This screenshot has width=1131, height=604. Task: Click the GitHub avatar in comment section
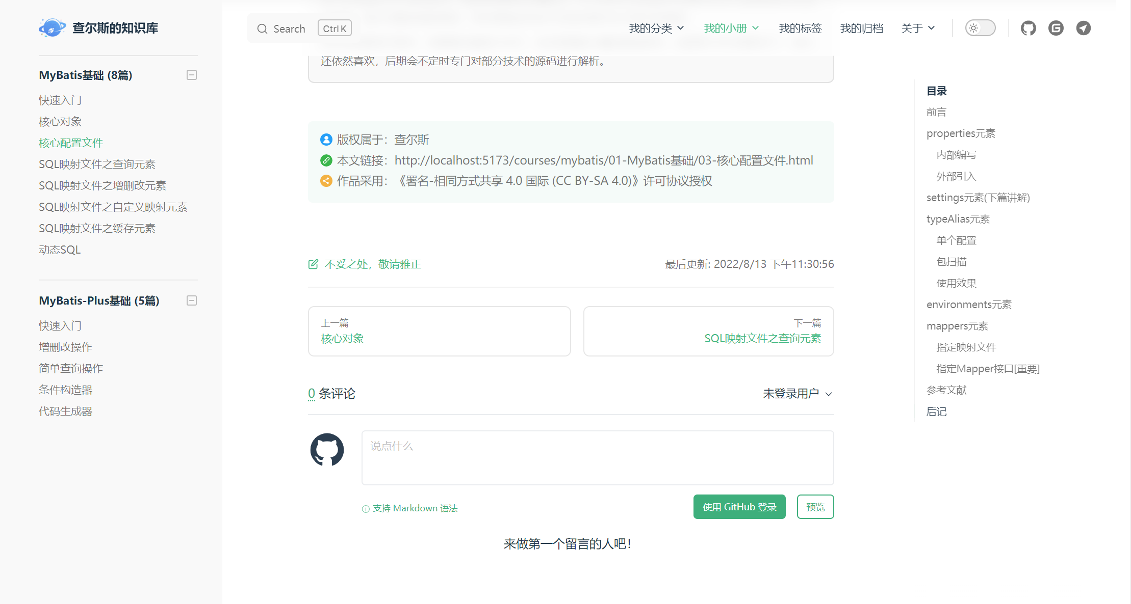[x=327, y=450]
